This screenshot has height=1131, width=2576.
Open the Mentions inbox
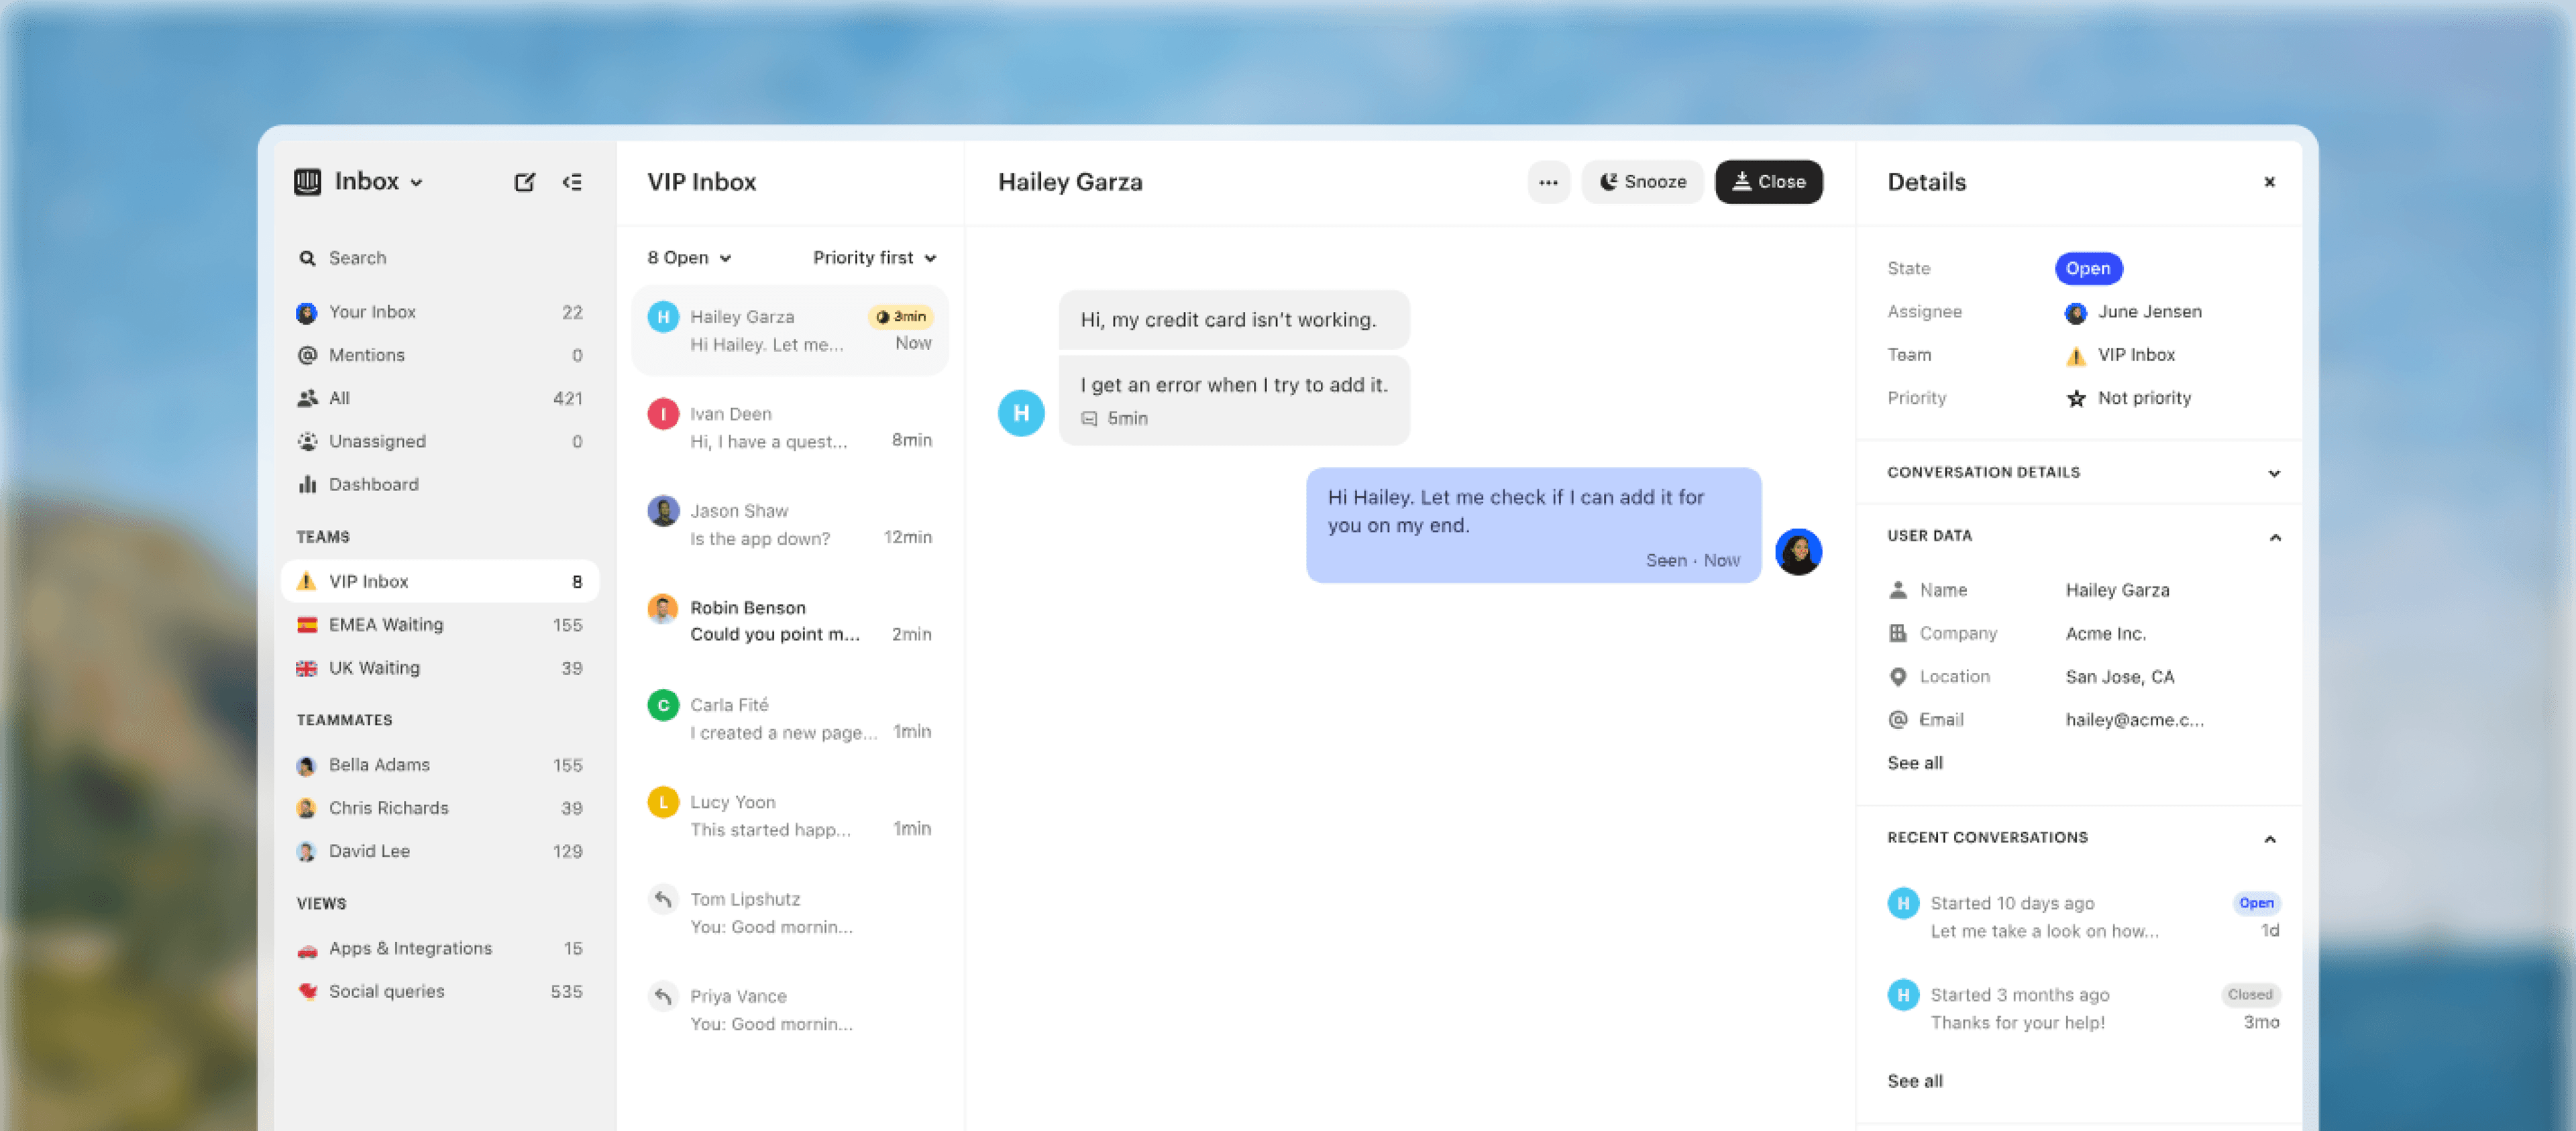[366, 354]
